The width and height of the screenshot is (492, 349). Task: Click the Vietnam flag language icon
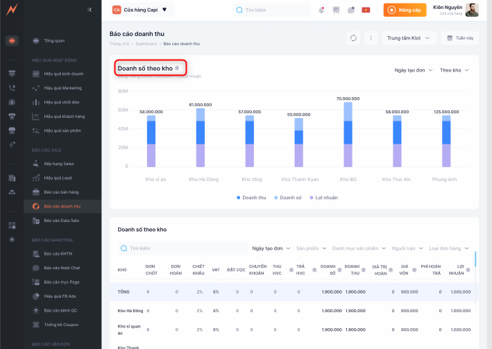[366, 10]
